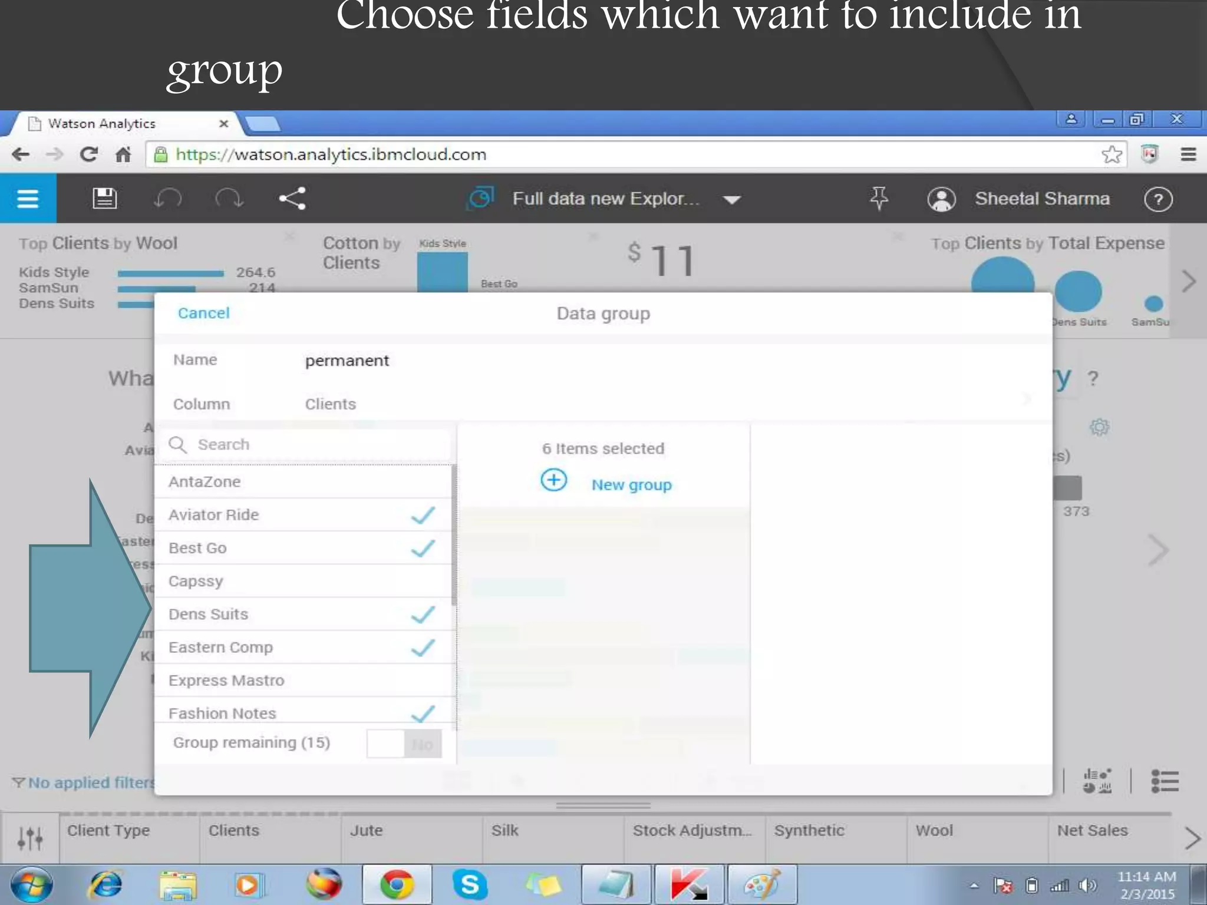Open Windows Start button
This screenshot has width=1207, height=905.
[x=32, y=885]
